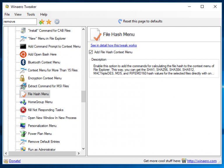Screen dimensions: 224x168
Task: Open settings via the gear icon
Action: click(x=57, y=22)
